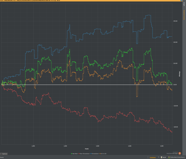Click the NL10 stakes icon in status bar
This screenshot has height=159, width=186.
pyautogui.click(x=162, y=157)
